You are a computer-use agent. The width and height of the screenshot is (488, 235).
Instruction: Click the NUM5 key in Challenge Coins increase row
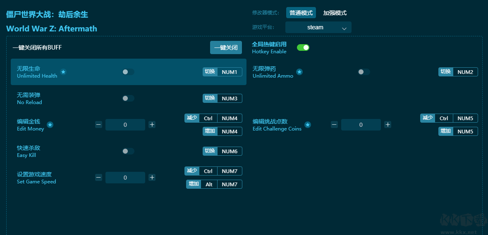pyautogui.click(x=465, y=131)
